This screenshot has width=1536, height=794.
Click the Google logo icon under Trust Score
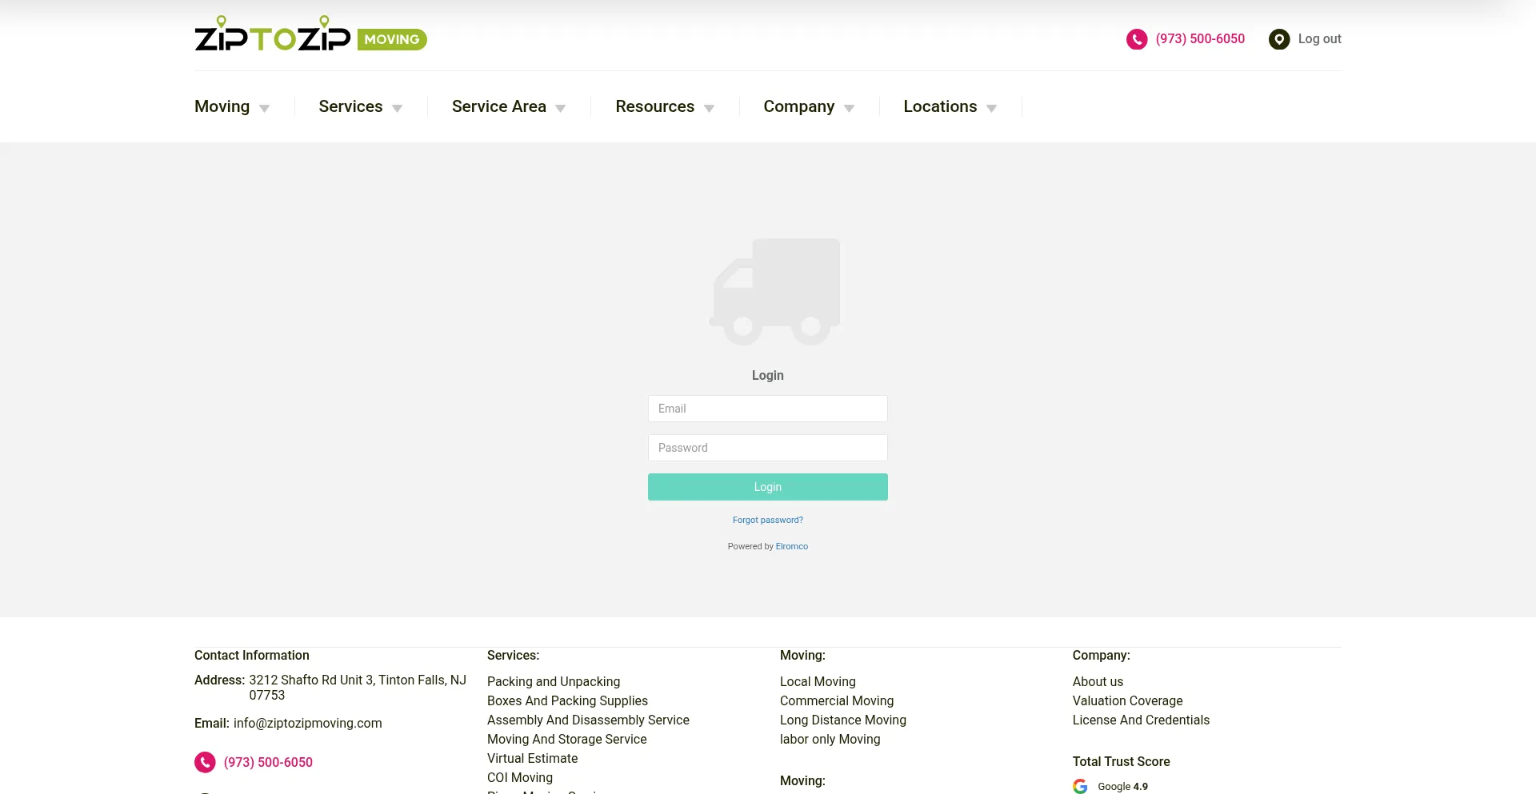(x=1080, y=786)
